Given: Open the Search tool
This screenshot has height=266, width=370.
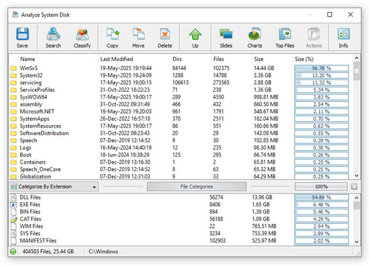Looking at the screenshot, I should click(x=53, y=38).
